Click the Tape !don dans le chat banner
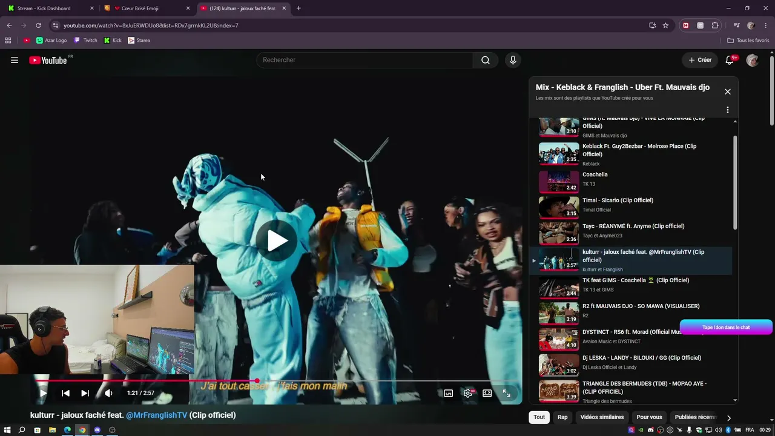The image size is (775, 436). [x=726, y=328]
